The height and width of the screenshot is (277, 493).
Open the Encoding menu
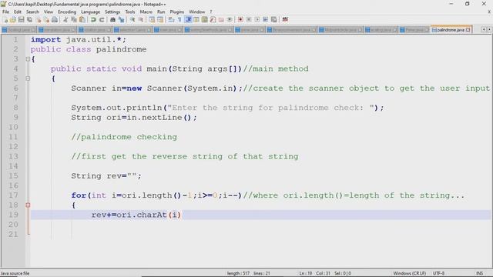(x=67, y=12)
